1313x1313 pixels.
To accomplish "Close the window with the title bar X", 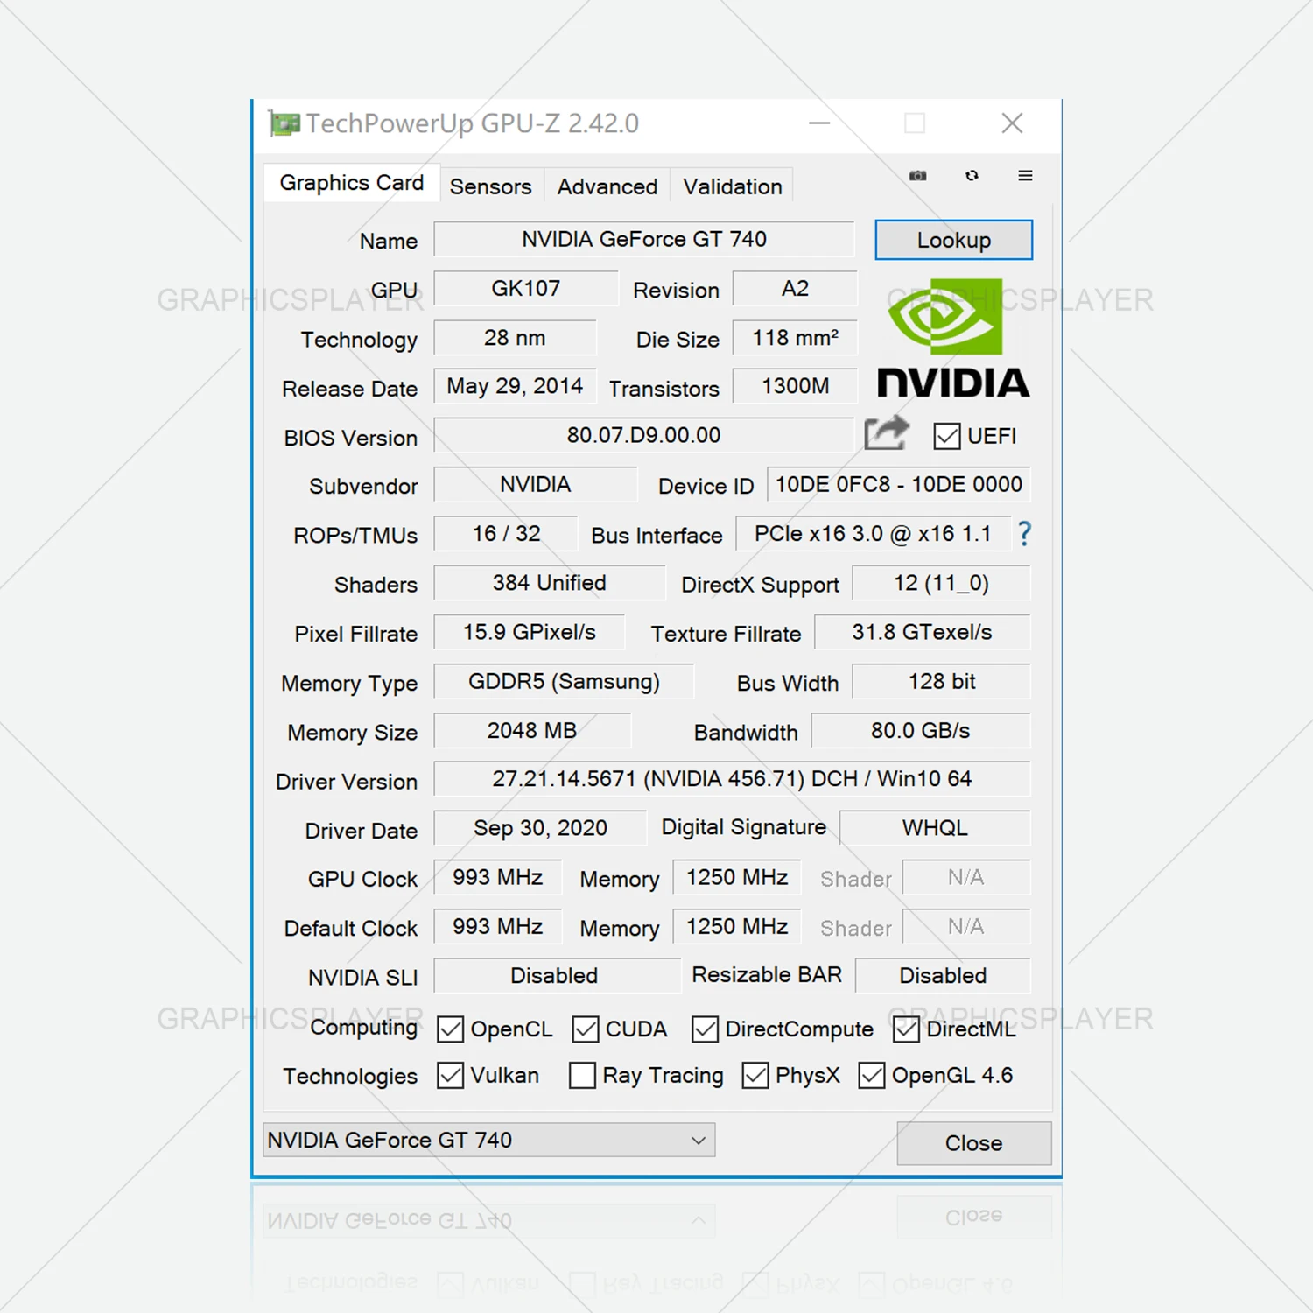I will 1012,123.
